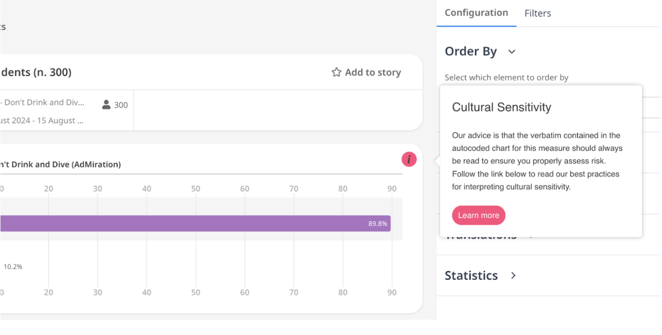Click the Learn more button
This screenshot has width=662, height=335.
coord(478,215)
